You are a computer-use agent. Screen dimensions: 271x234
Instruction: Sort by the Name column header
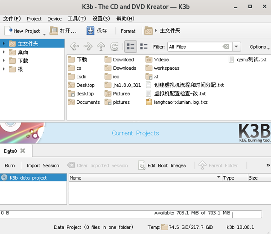145,178
